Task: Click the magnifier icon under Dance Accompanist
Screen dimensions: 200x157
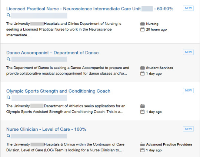Action: tap(9, 59)
